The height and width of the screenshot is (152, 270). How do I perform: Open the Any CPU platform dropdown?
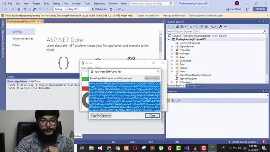[79, 9]
